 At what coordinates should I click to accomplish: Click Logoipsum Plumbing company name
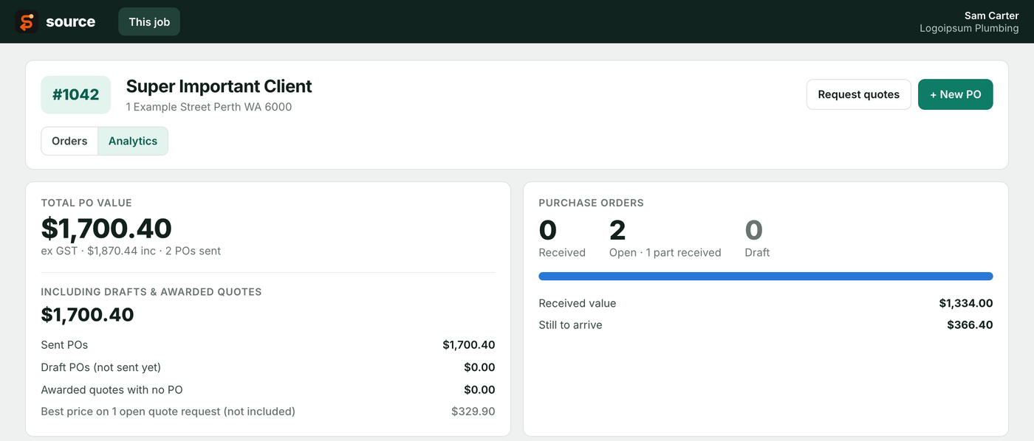pyautogui.click(x=969, y=29)
